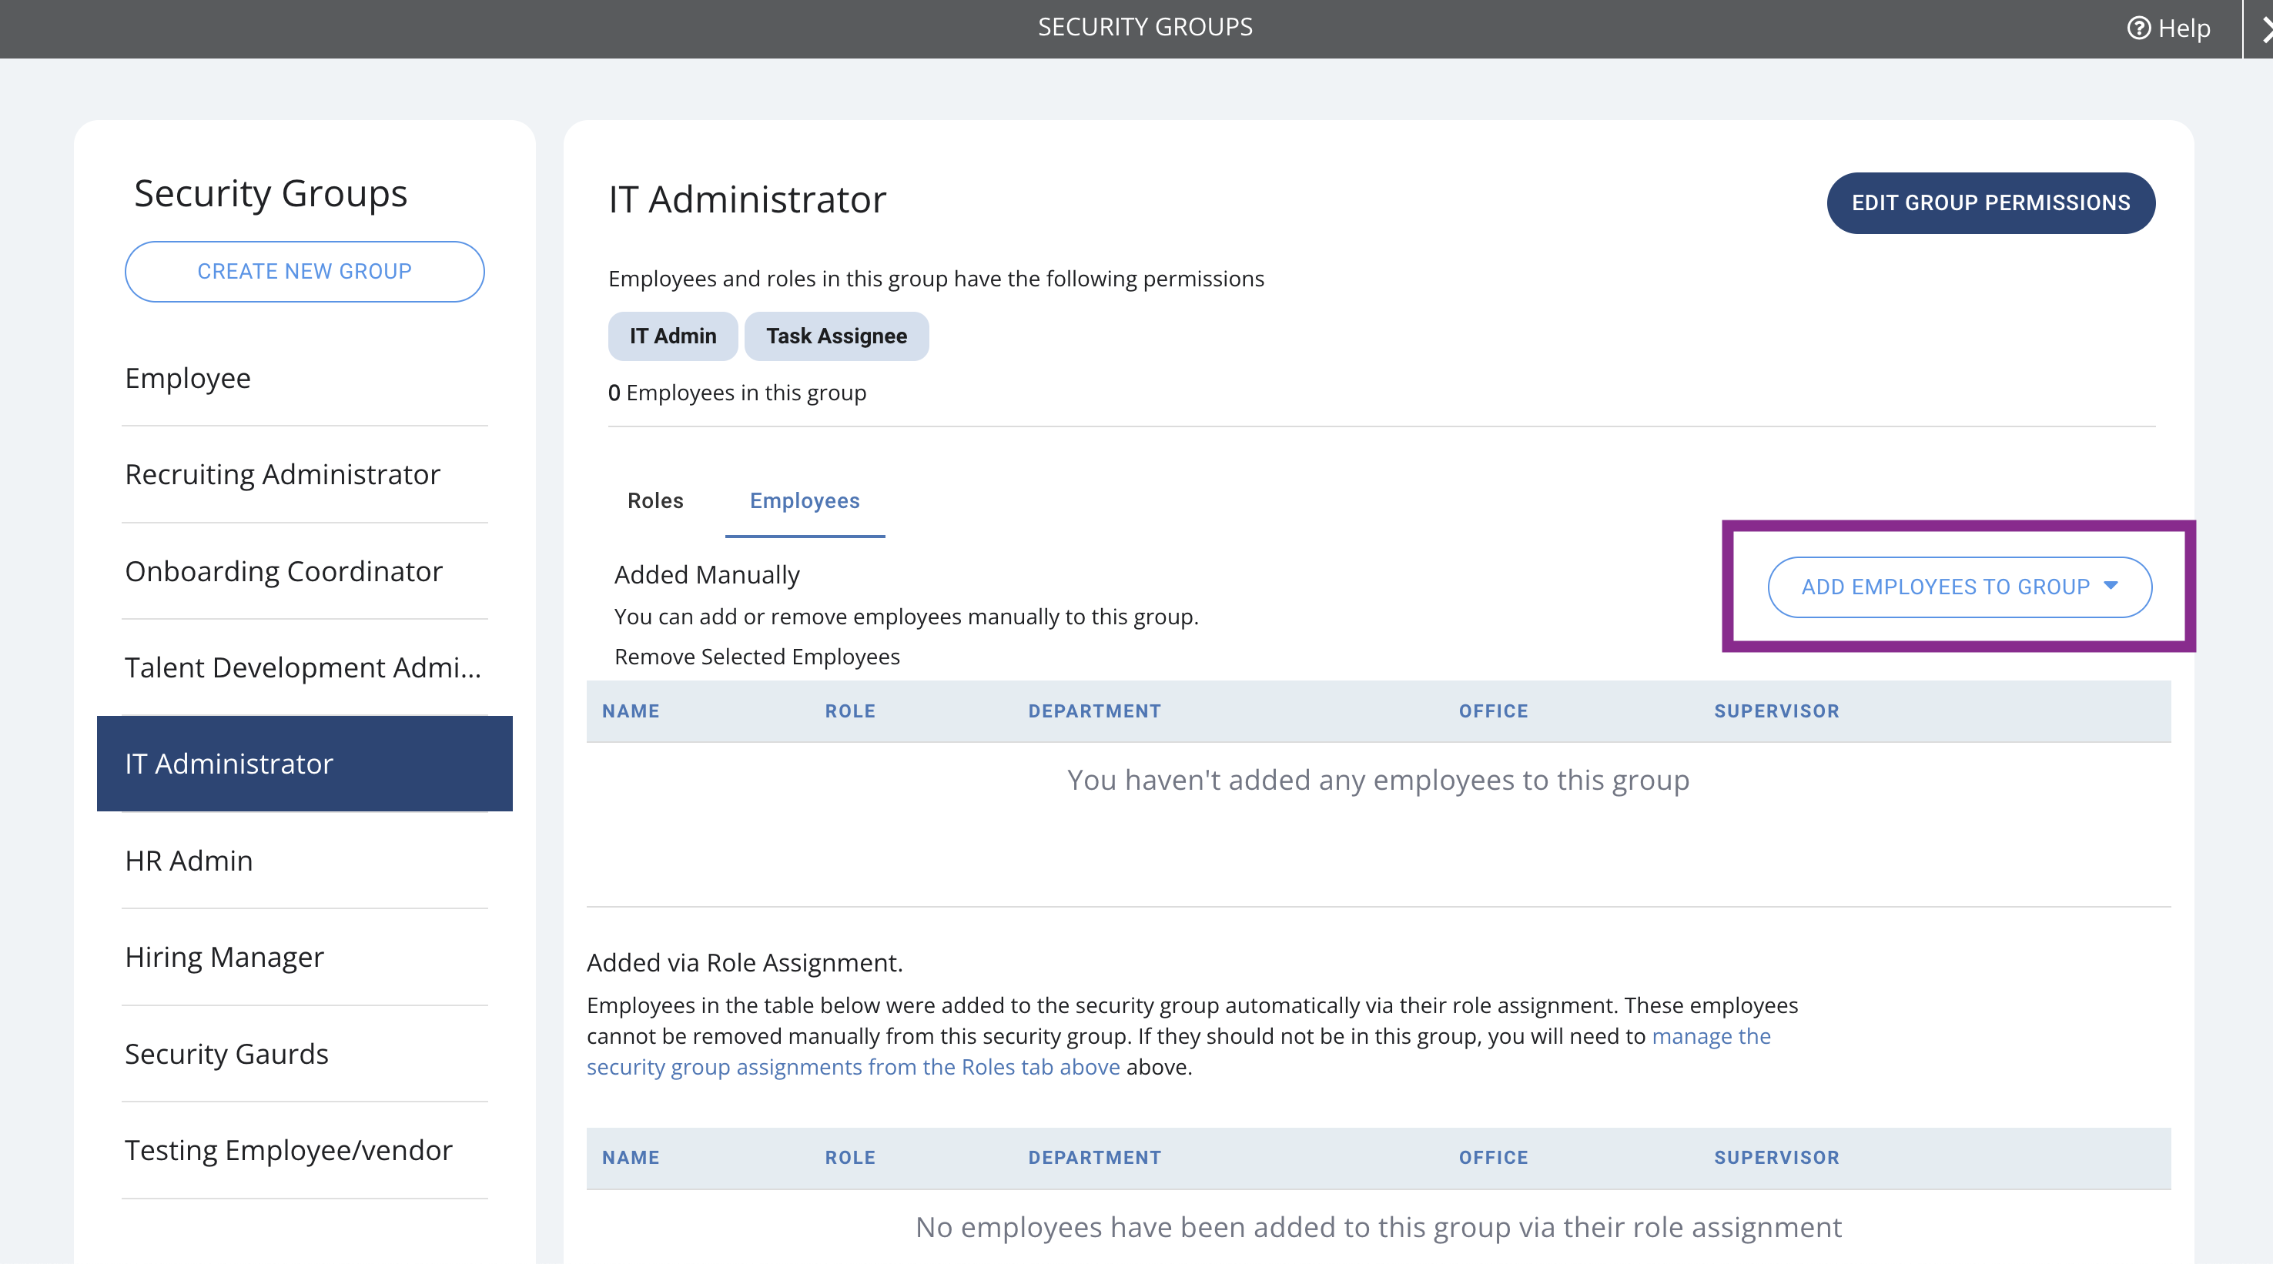Sort manual table by Role column

coord(851,711)
